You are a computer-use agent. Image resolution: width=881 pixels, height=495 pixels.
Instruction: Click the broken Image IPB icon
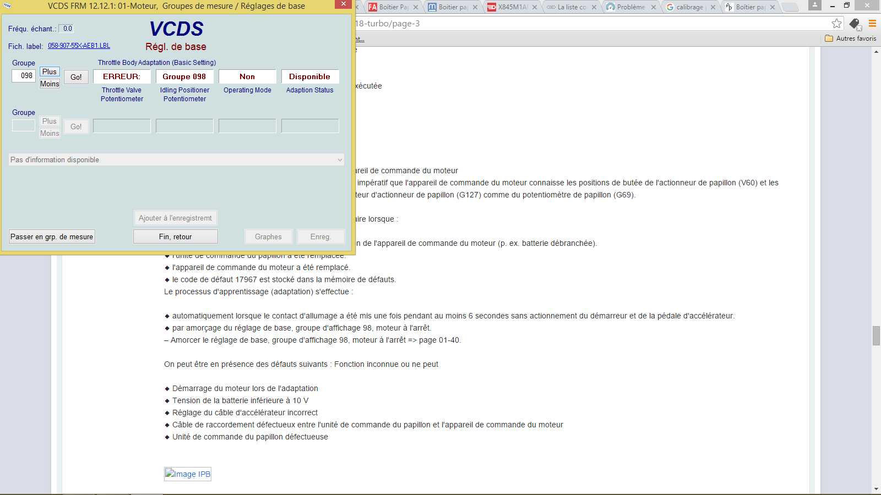(x=187, y=474)
